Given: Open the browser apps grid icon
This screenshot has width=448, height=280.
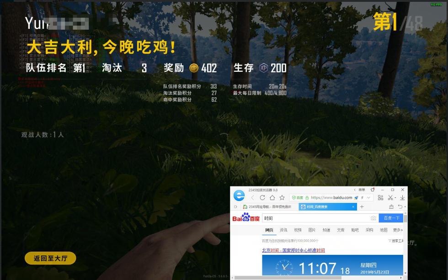Looking at the screenshot, I should click(x=380, y=197).
